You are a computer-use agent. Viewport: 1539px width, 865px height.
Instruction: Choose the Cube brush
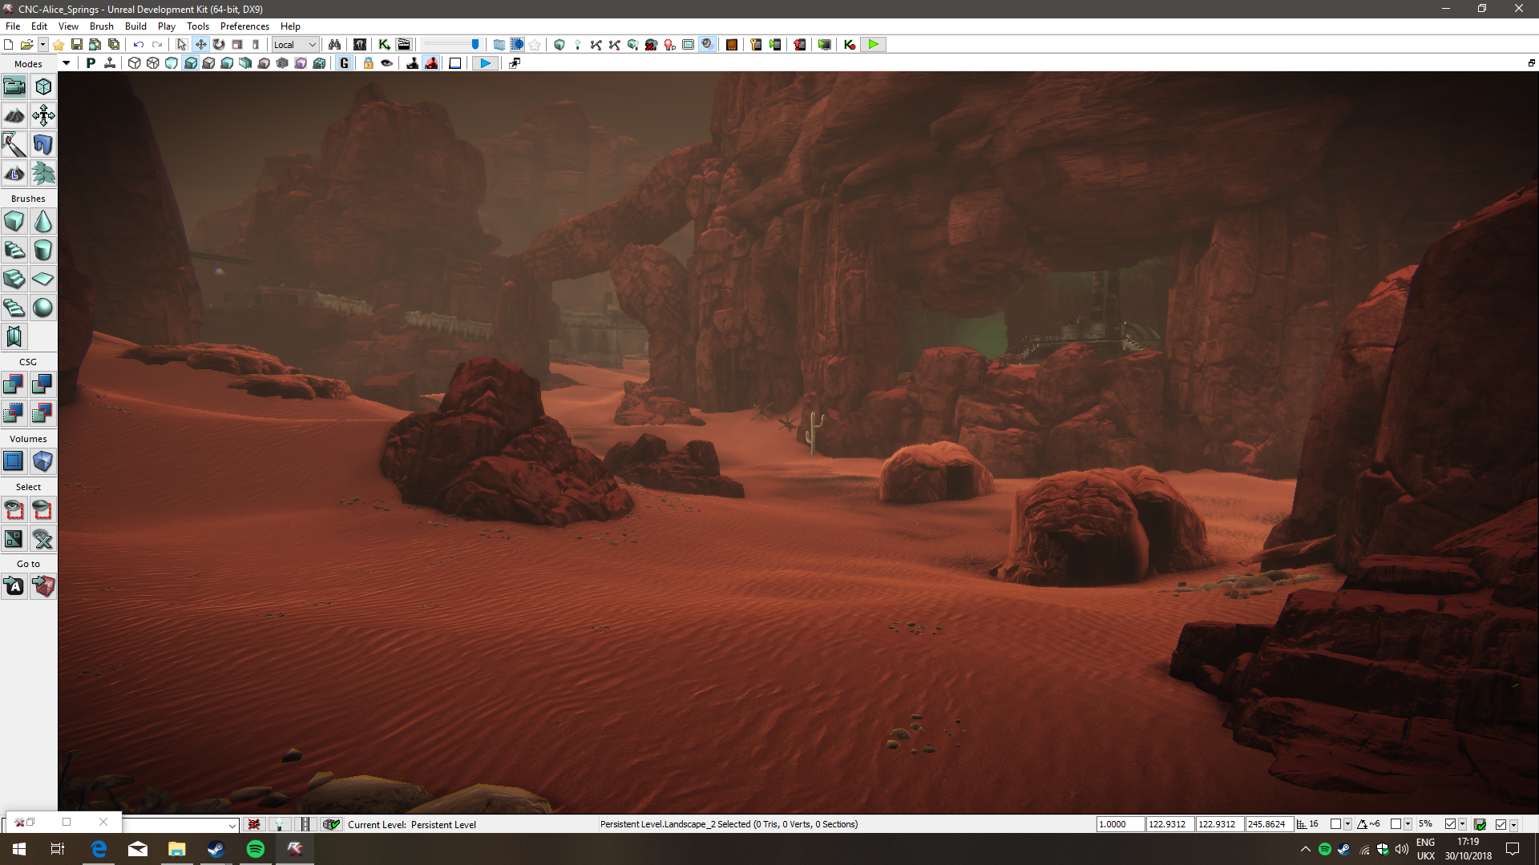click(14, 221)
